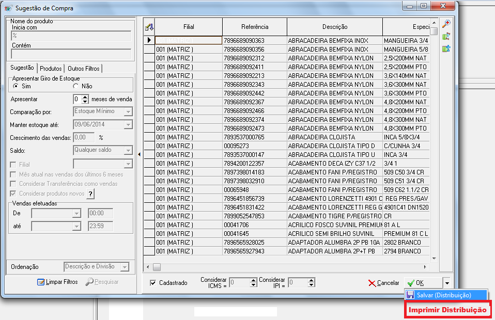Click the magnifier search icon beside the grid
Image resolution: width=495 pixels, height=320 pixels.
tap(446, 24)
